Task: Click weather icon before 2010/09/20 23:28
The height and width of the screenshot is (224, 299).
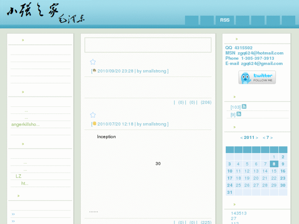Action: pyautogui.click(x=95, y=71)
